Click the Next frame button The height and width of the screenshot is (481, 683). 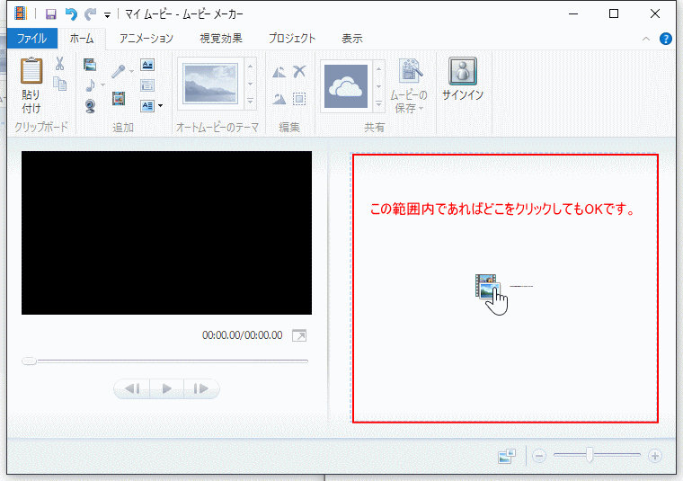coord(201,388)
